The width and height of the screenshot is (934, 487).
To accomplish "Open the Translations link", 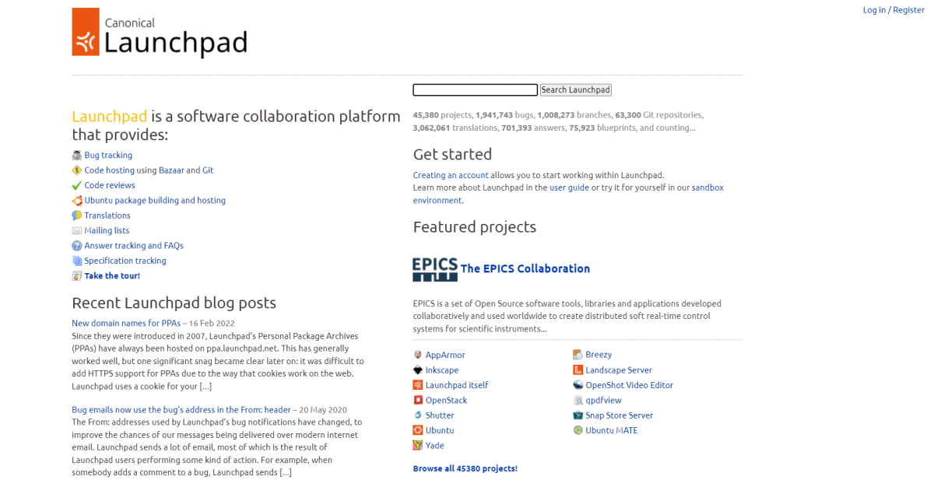I will click(107, 215).
